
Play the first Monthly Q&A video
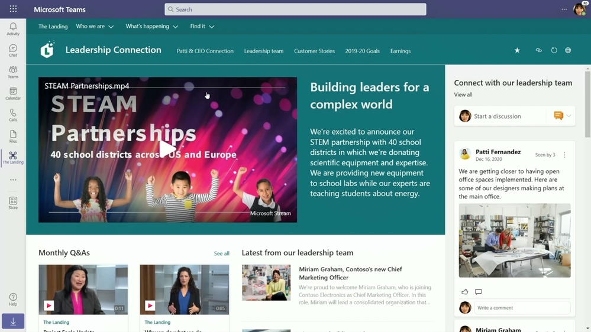pos(49,305)
